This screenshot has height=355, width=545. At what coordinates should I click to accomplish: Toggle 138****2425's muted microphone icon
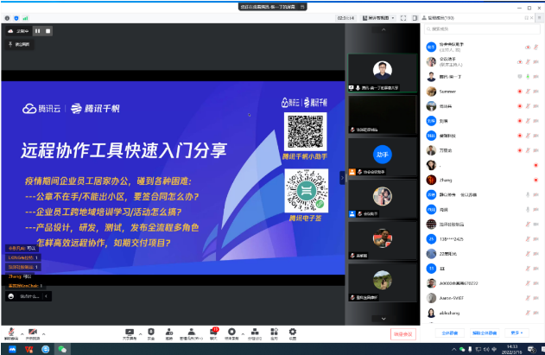(x=528, y=239)
